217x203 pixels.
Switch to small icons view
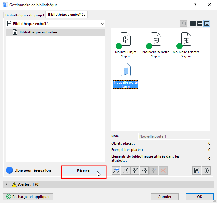[x=200, y=23]
